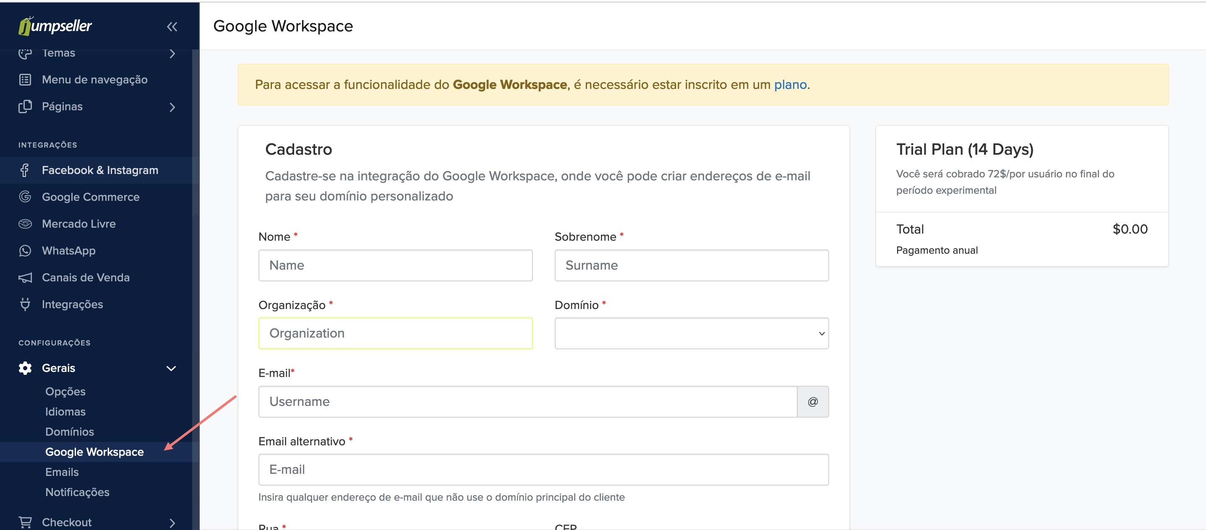1206x530 pixels.
Task: Click the Mercado Livre handshake icon
Action: coord(25,223)
